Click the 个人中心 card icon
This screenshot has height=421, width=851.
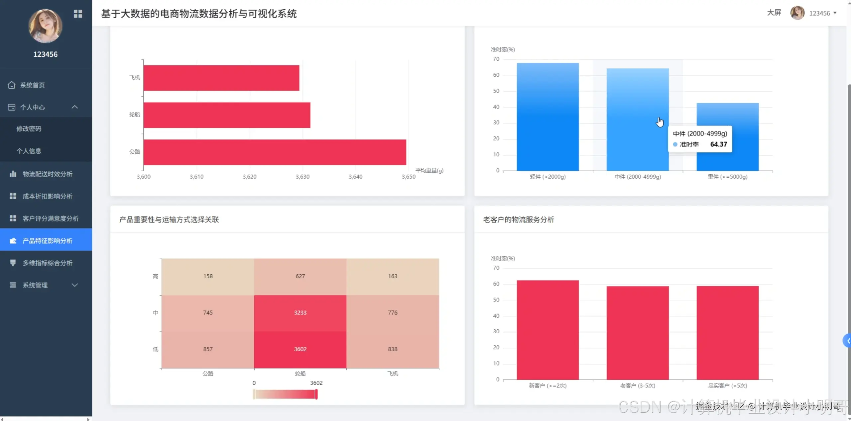point(12,107)
